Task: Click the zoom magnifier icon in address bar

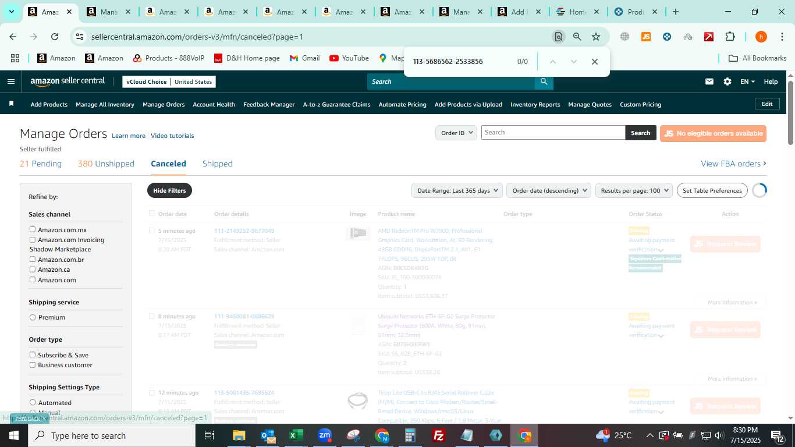Action: pos(577,37)
